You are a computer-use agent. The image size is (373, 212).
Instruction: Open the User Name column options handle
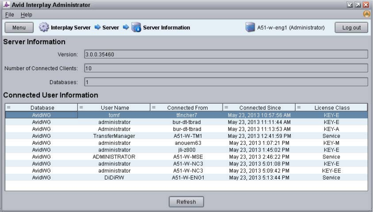[81, 107]
